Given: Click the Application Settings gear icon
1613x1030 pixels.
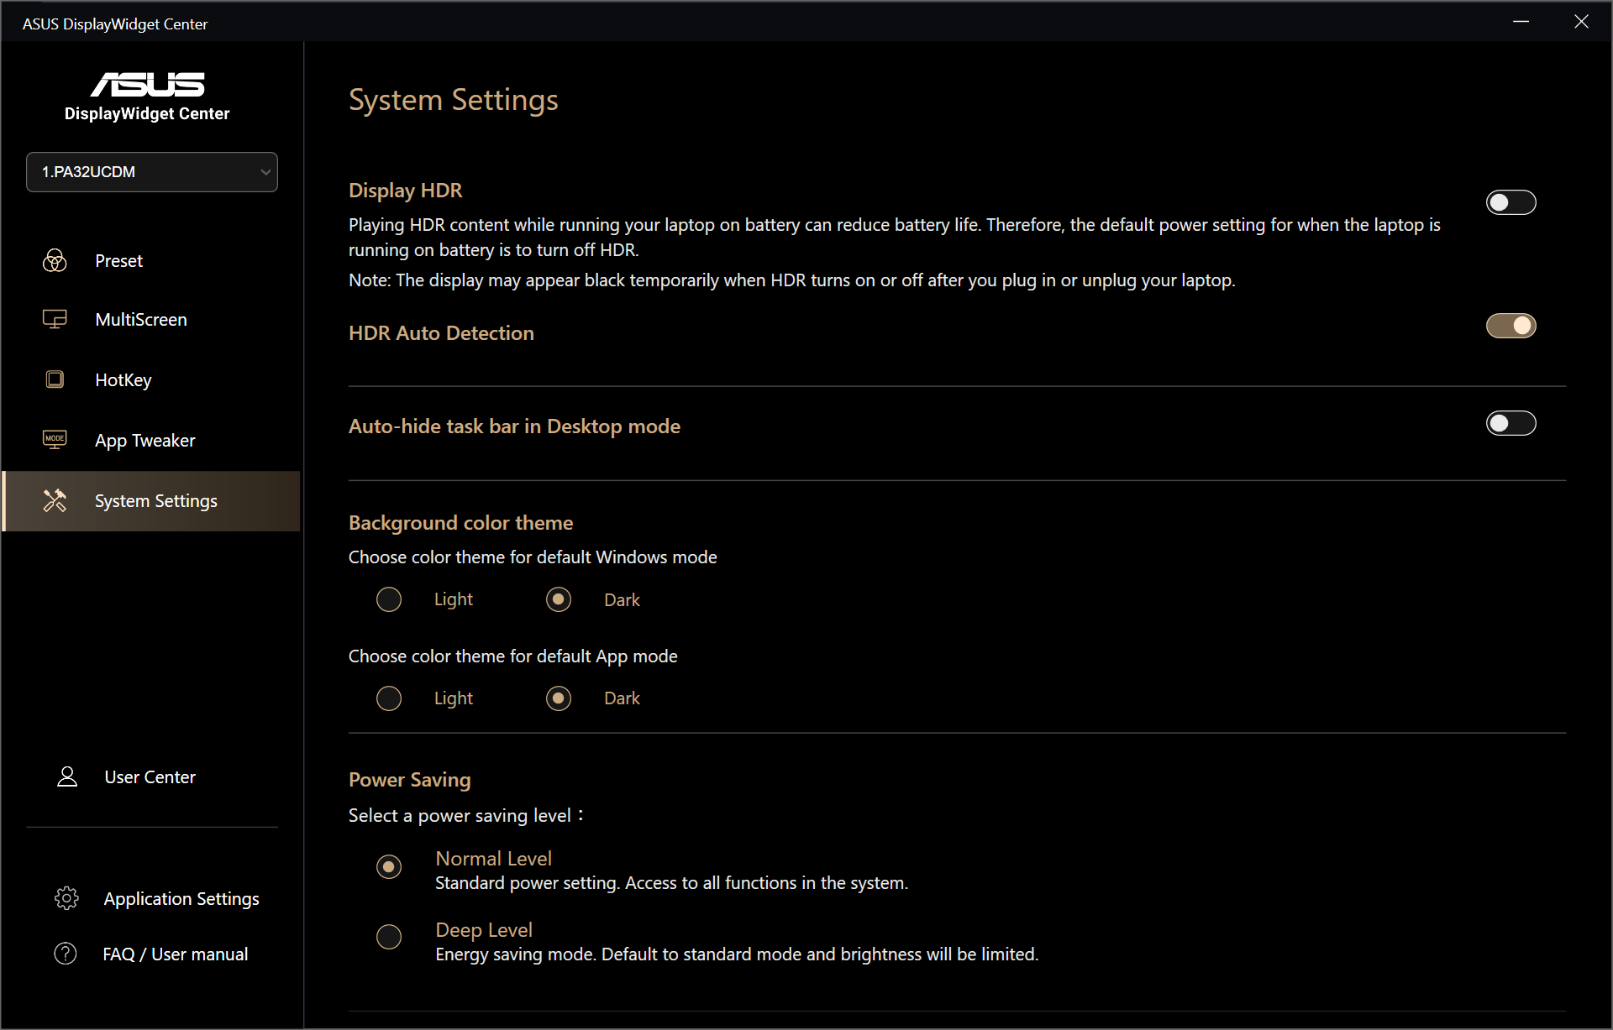Looking at the screenshot, I should tap(66, 898).
